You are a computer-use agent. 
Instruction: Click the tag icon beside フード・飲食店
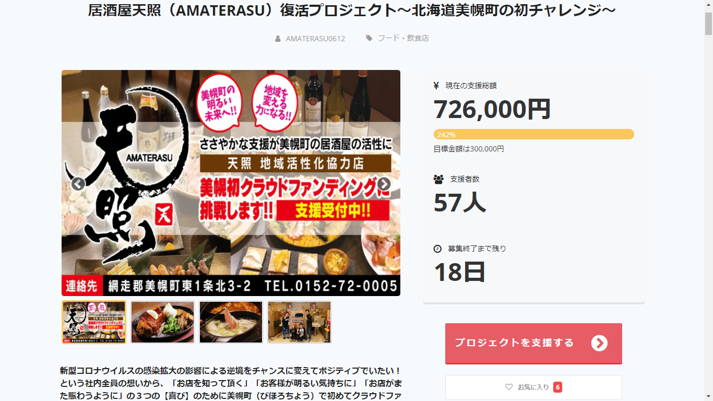[x=369, y=38]
